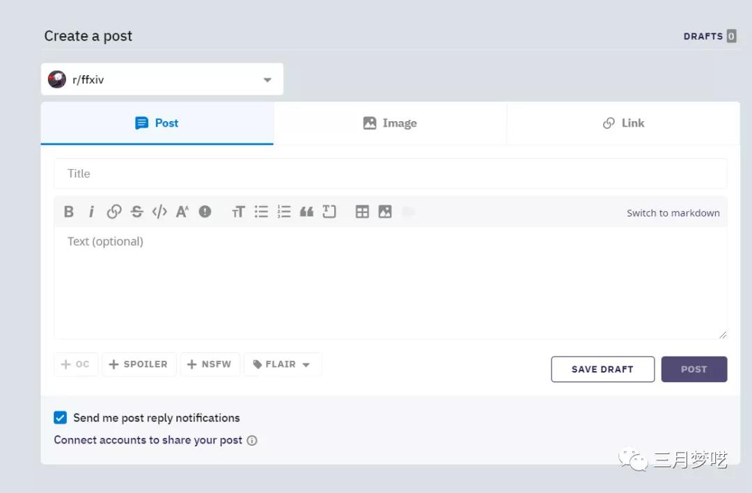The image size is (752, 493).
Task: Insert inline code formatting
Action: (159, 211)
